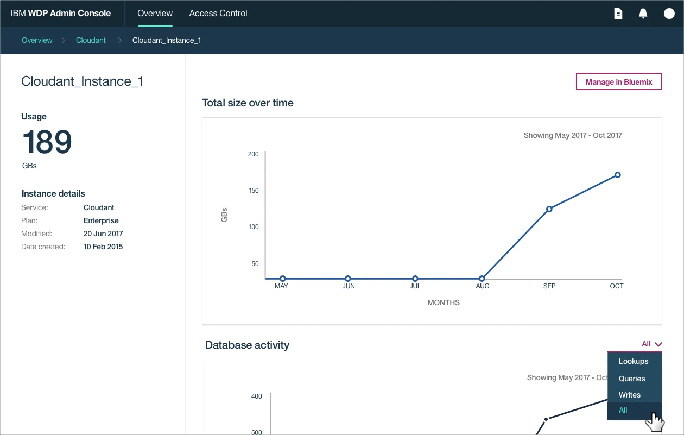The width and height of the screenshot is (684, 435).
Task: Select All in the dropdown menu
Action: 635,411
